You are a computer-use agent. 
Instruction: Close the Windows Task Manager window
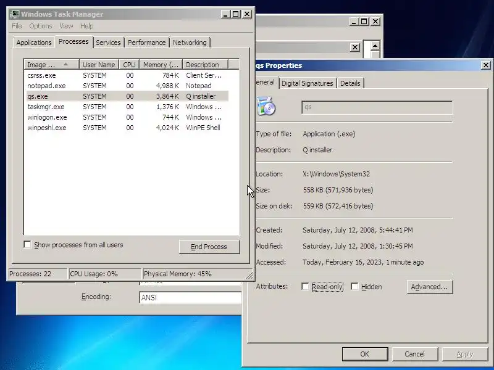point(247,14)
